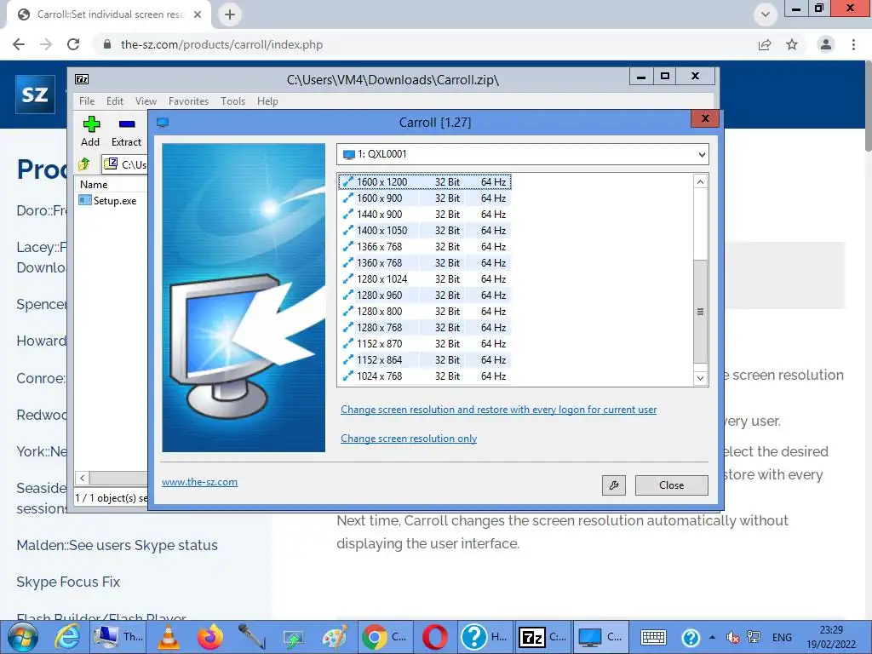Go back in Chrome

(19, 44)
